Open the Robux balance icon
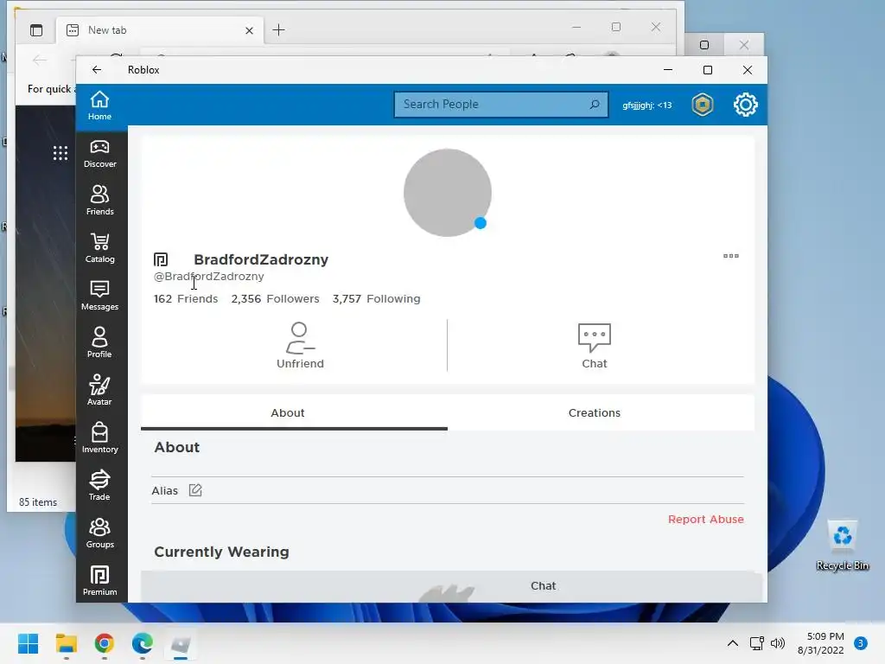885x664 pixels. coord(702,105)
